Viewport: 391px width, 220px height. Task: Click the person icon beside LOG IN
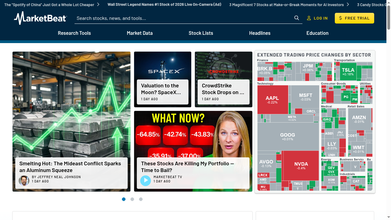coord(309,18)
